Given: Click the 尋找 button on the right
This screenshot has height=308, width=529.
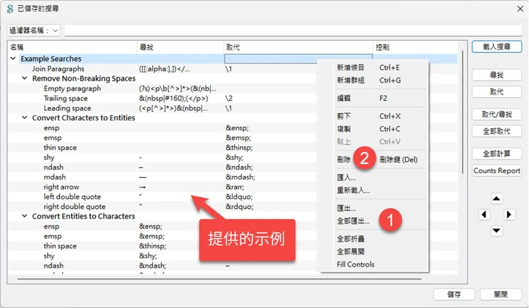Looking at the screenshot, I should (x=496, y=75).
